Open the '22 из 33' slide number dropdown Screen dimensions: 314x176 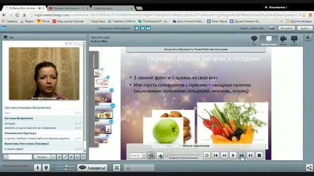(144, 155)
